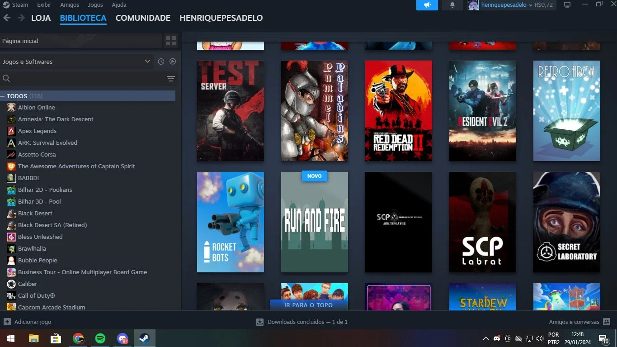
Task: Click the Caliber game icon
Action: click(11, 284)
